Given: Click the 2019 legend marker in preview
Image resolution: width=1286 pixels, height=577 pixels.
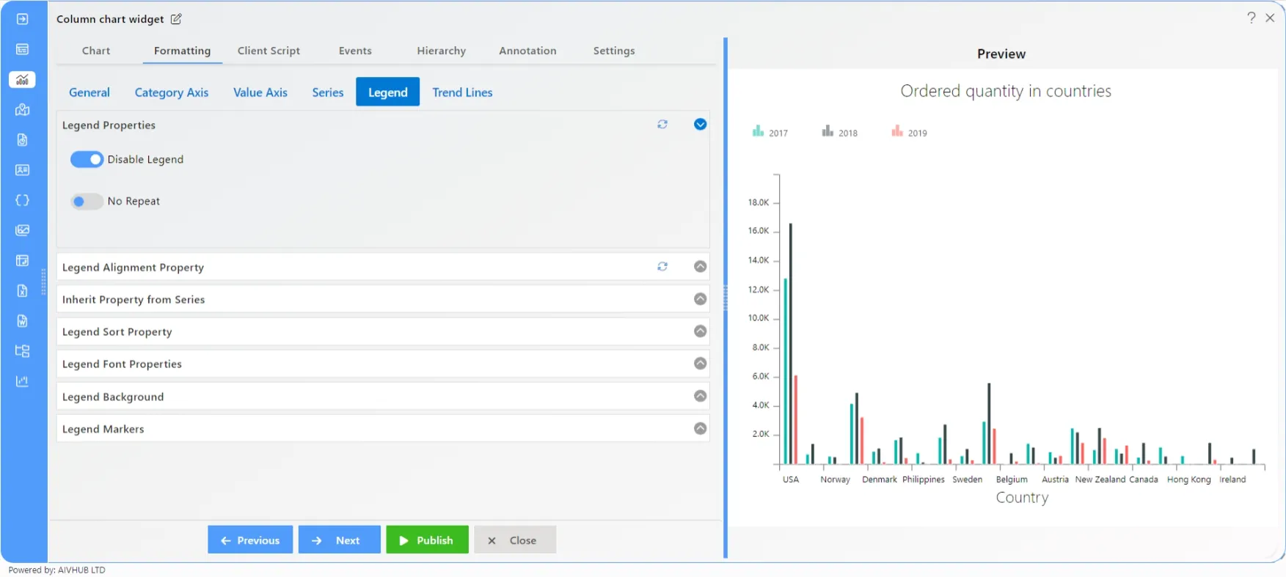Looking at the screenshot, I should pyautogui.click(x=897, y=131).
